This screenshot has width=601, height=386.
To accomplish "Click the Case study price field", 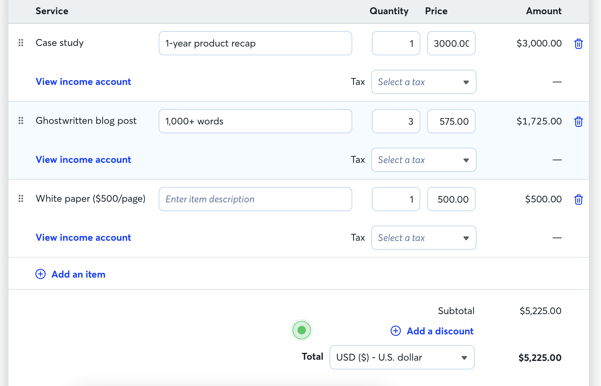I will coord(451,43).
